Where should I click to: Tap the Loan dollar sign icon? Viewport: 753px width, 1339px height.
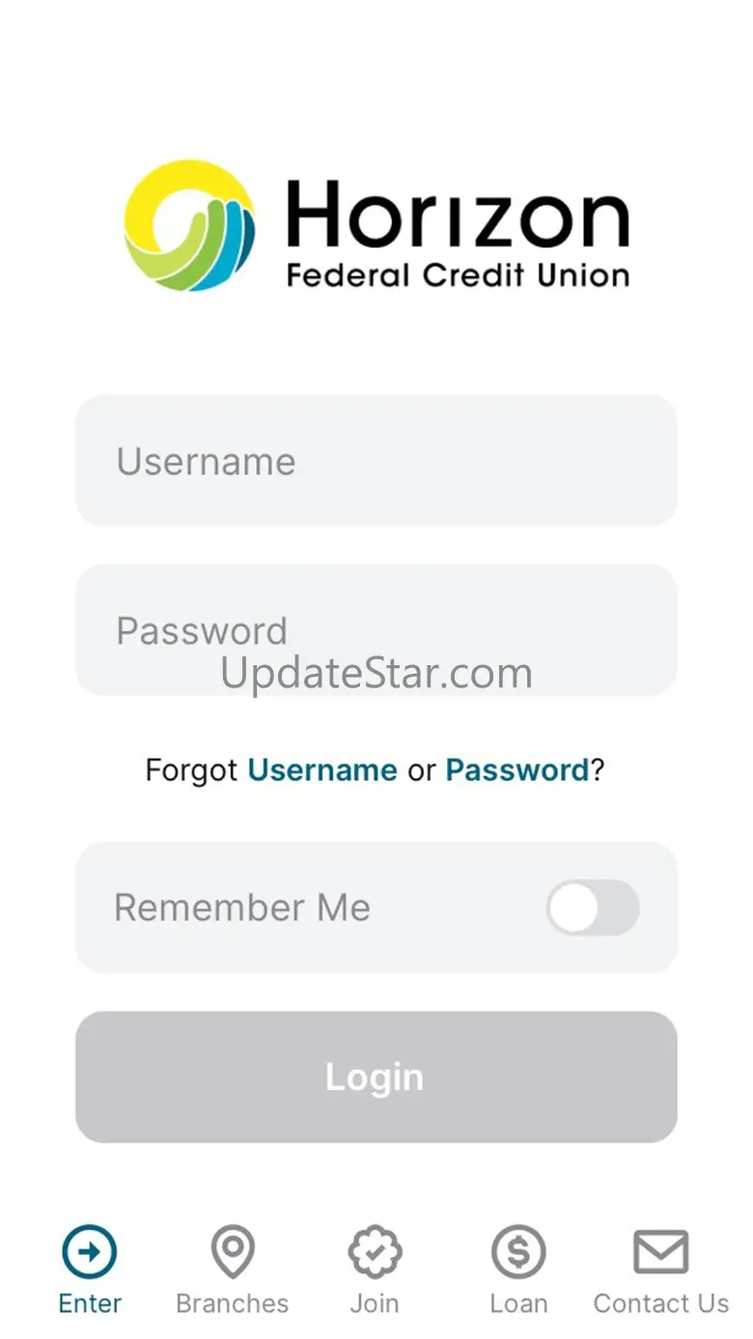click(x=518, y=1252)
